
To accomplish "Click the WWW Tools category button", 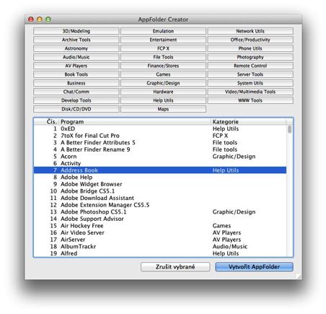I will click(x=250, y=100).
